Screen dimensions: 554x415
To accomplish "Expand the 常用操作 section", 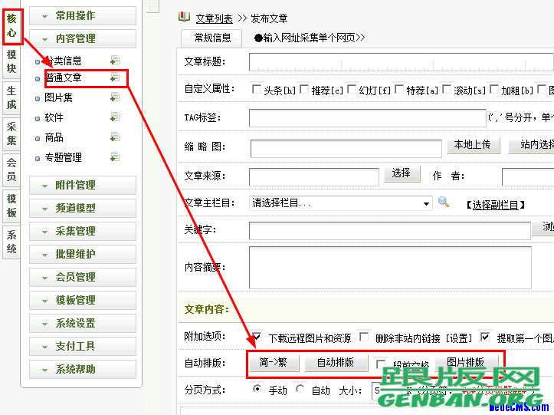I will point(82,15).
